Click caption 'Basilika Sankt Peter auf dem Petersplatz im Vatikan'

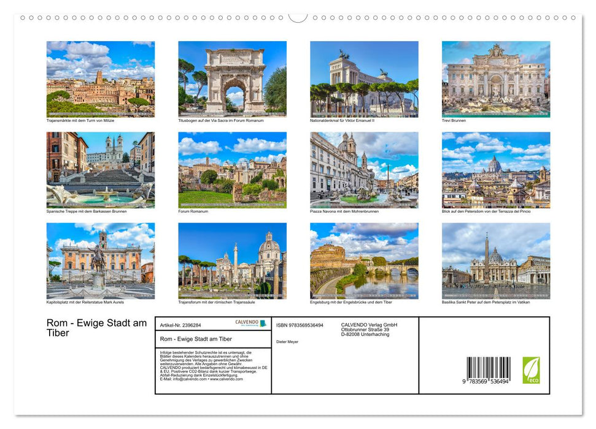[486, 302]
